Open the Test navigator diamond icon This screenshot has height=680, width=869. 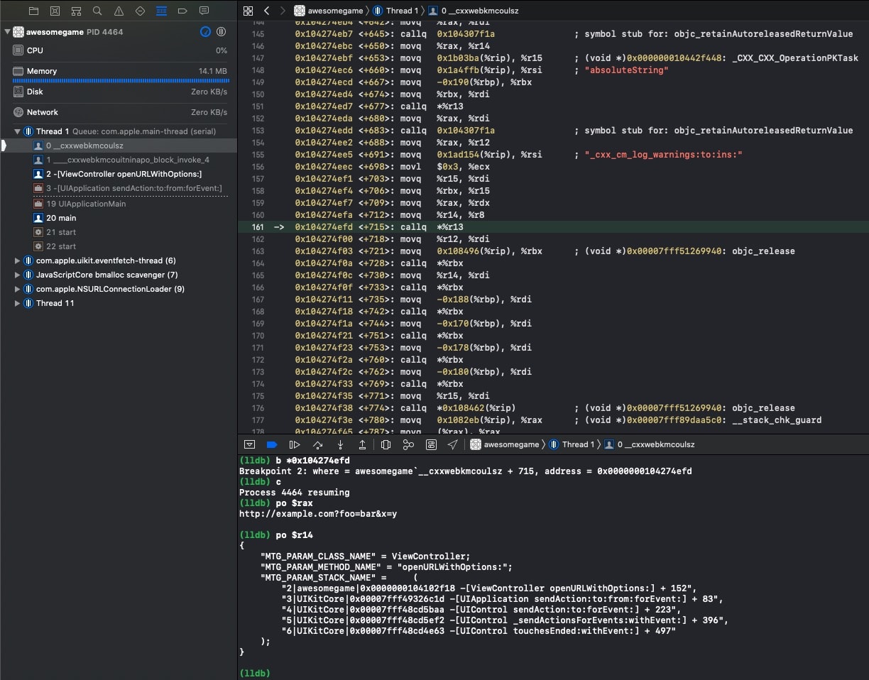point(140,11)
